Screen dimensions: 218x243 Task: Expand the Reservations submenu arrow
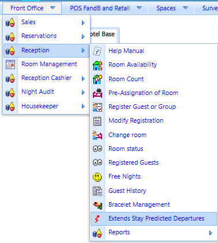[x=83, y=36]
